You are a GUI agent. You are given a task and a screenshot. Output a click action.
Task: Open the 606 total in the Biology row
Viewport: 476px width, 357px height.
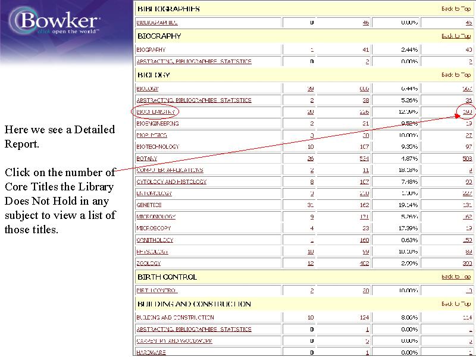click(364, 88)
